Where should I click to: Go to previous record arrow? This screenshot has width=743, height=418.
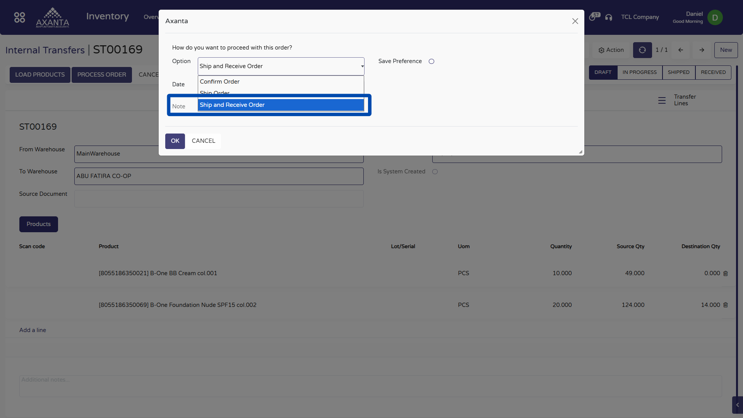[681, 50]
